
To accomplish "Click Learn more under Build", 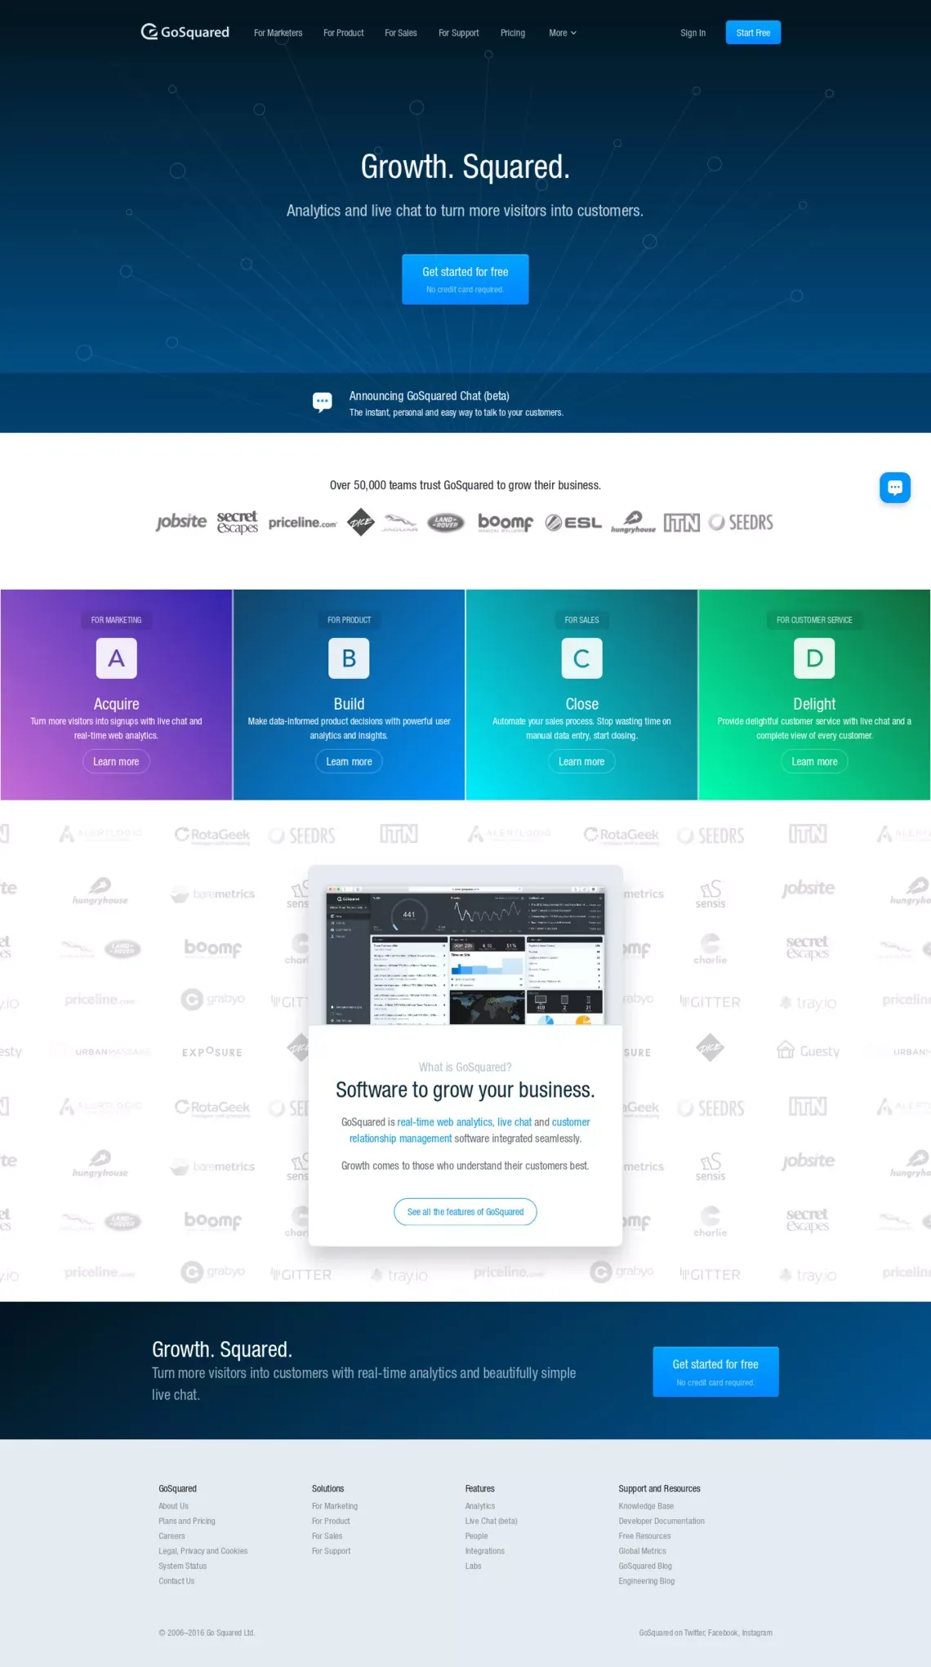I will [x=349, y=761].
